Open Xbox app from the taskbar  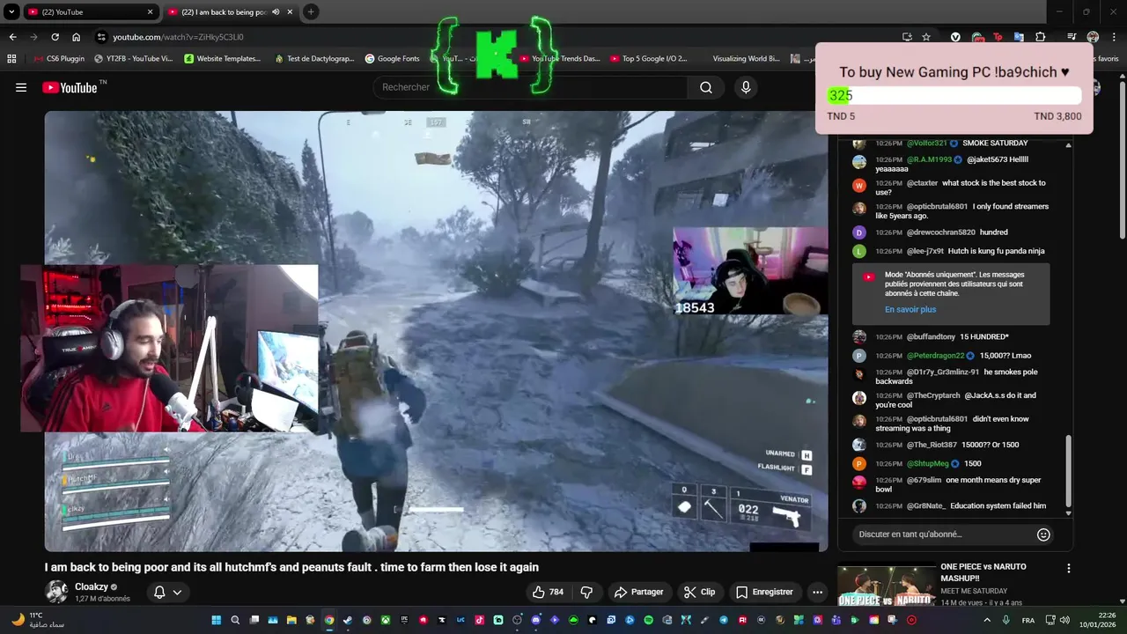[386, 620]
